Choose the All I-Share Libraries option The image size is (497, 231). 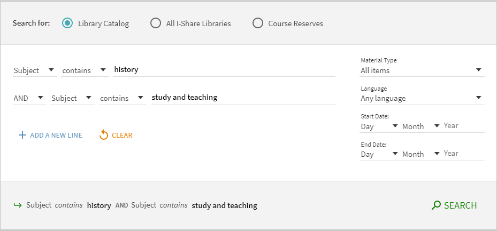pyautogui.click(x=156, y=23)
